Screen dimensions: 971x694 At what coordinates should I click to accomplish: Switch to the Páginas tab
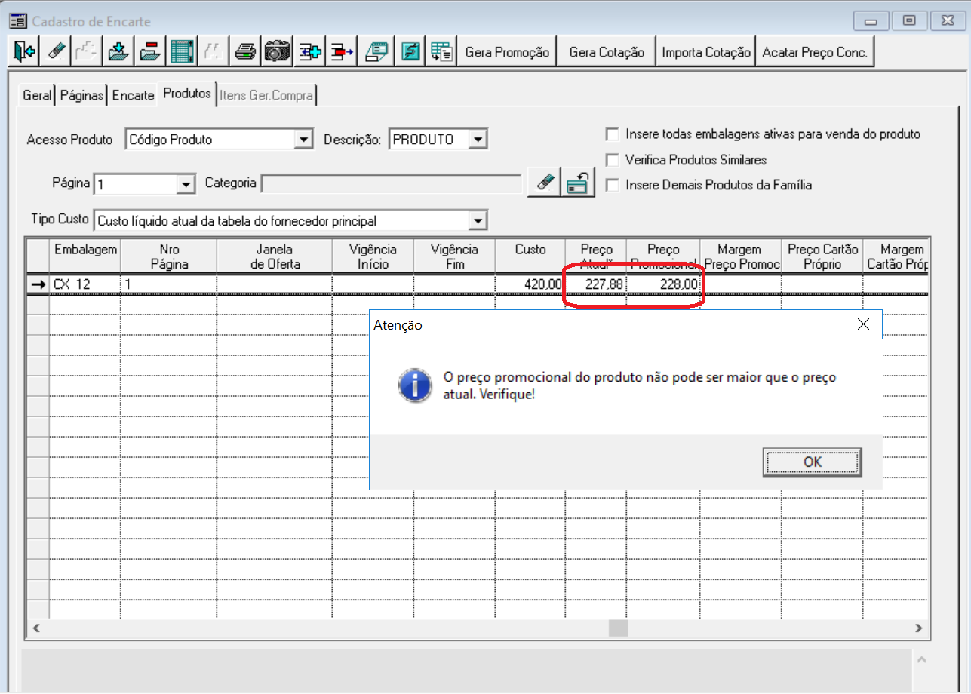pos(81,96)
